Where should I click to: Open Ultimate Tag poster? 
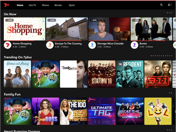point(102,111)
